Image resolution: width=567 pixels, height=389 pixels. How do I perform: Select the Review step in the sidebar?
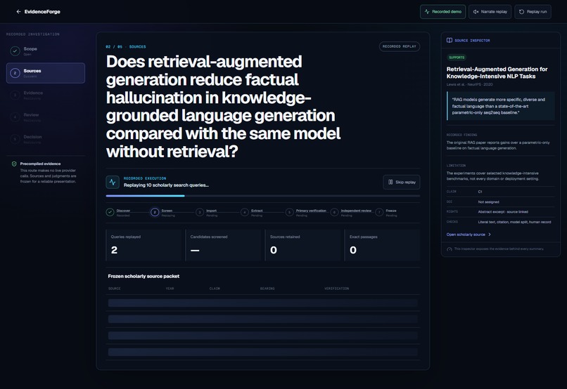[46, 117]
